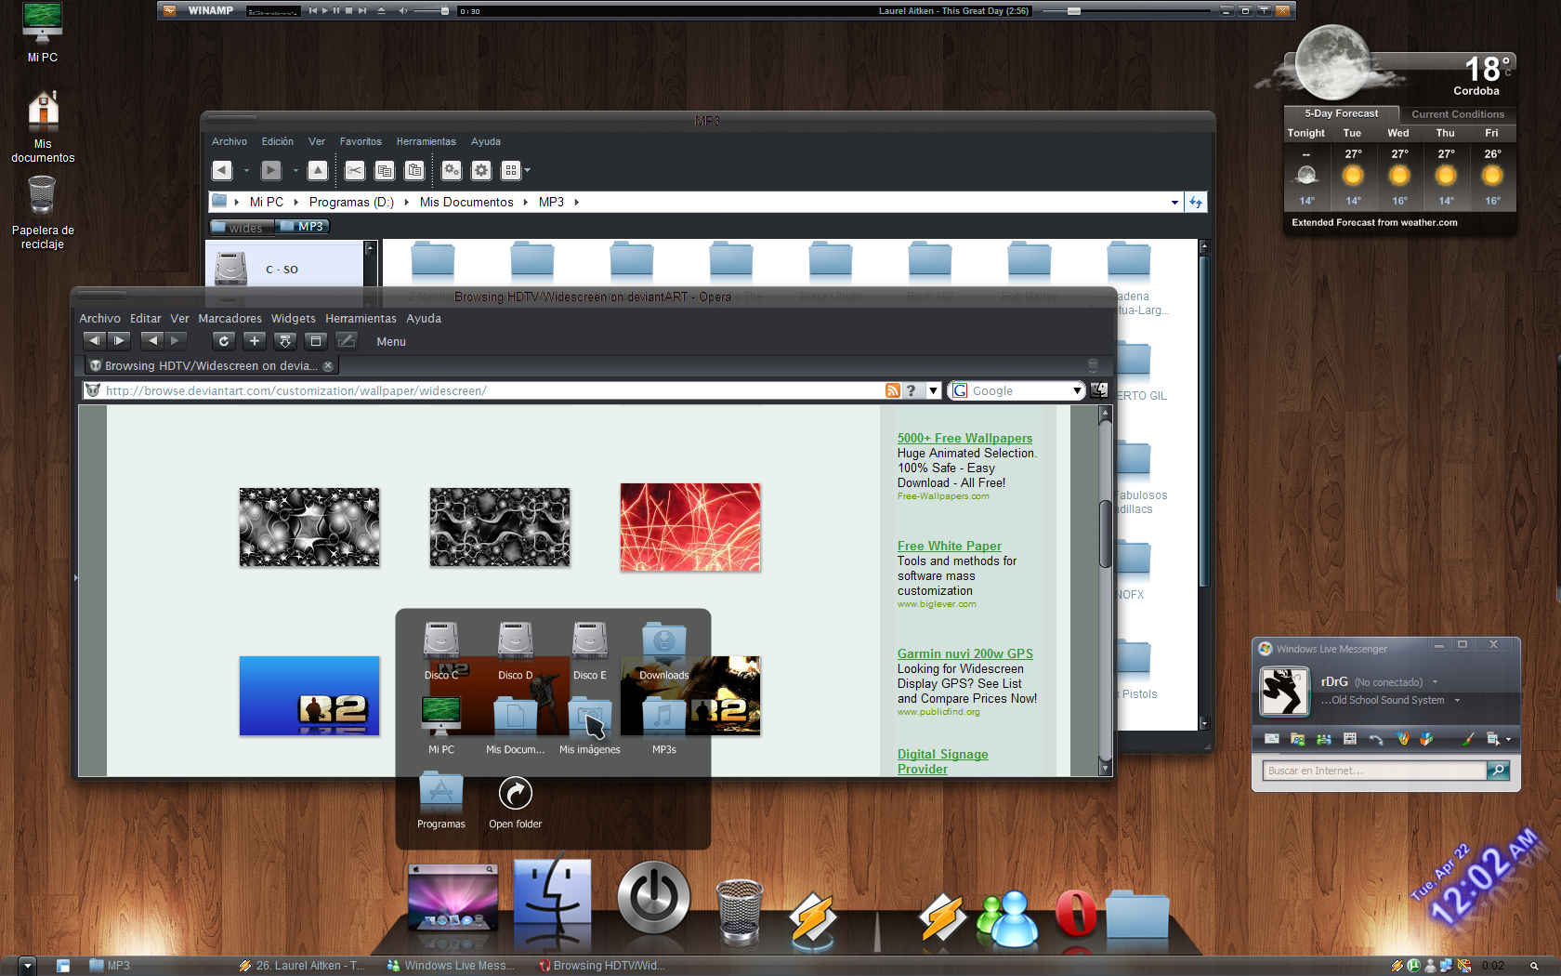Click the 'Buscar en Internet' search field
This screenshot has width=1561, height=976.
coord(1375,771)
